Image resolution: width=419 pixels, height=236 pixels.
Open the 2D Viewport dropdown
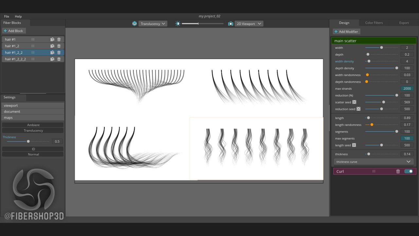pyautogui.click(x=249, y=24)
